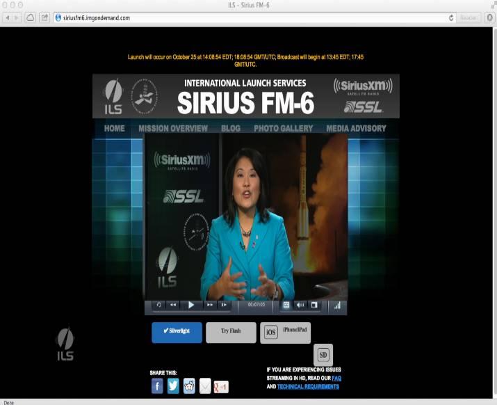Rewind the video with the double-left arrows

(x=173, y=305)
